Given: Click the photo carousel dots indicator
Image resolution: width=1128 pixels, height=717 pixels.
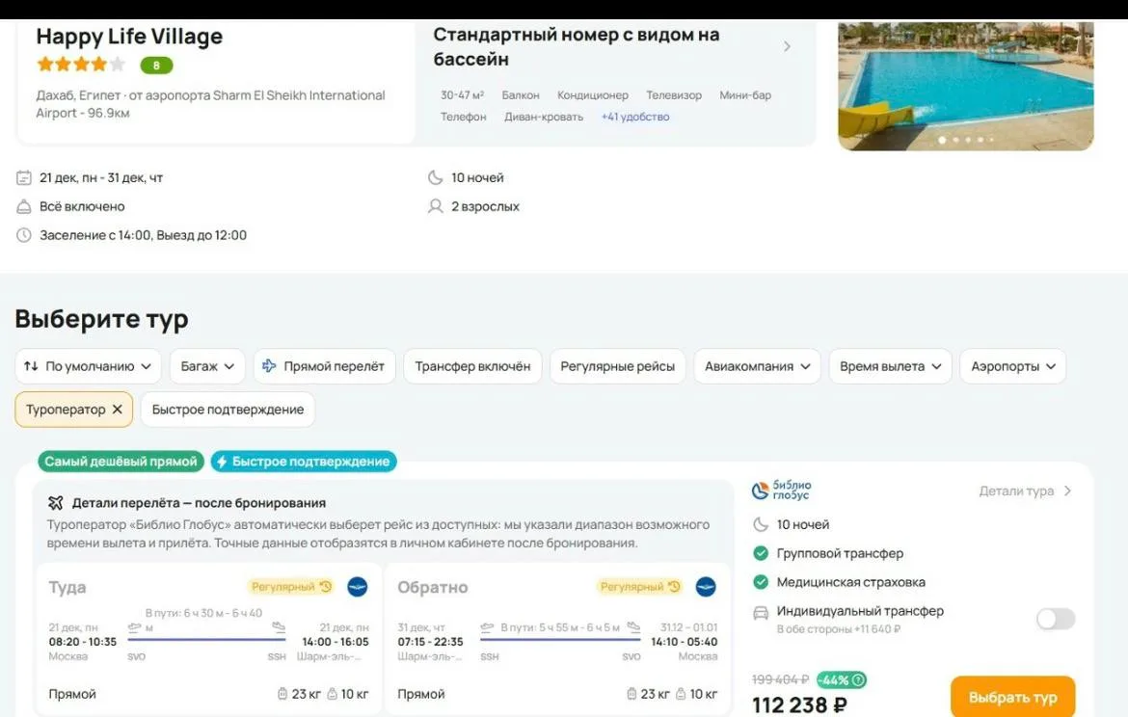Looking at the screenshot, I should (966, 140).
